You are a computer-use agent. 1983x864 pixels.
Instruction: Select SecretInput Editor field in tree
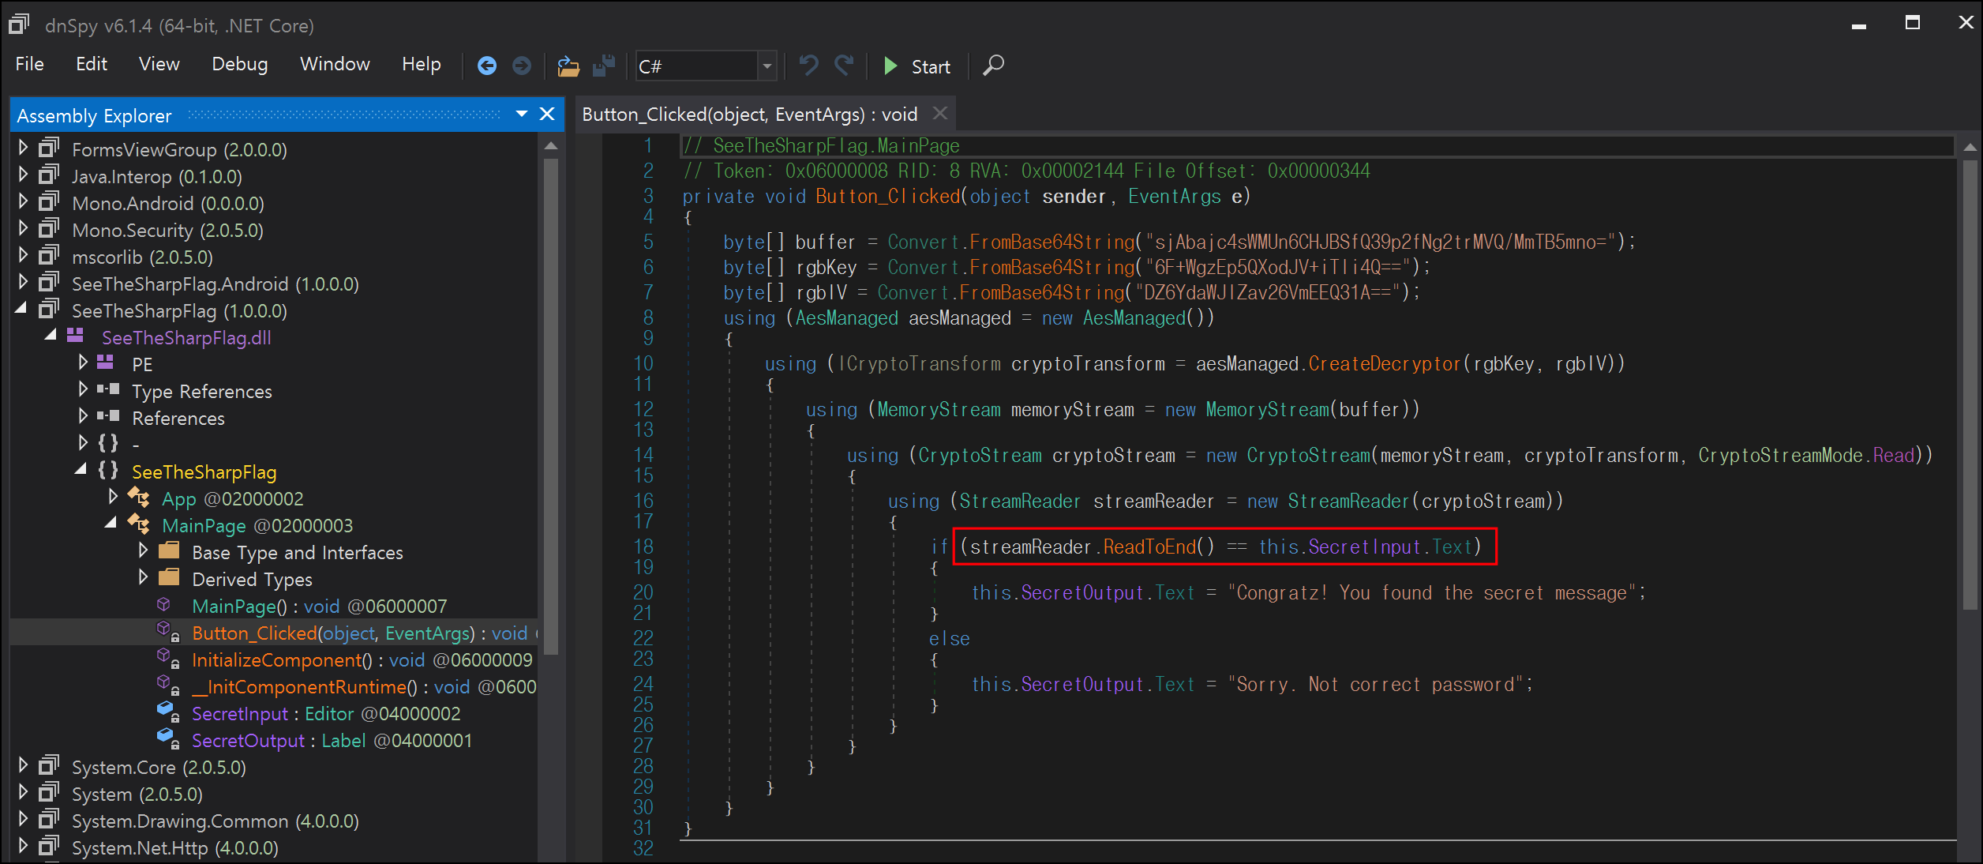[240, 714]
